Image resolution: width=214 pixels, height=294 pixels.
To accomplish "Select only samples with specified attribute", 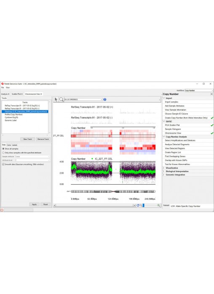I will (x=3, y=153).
